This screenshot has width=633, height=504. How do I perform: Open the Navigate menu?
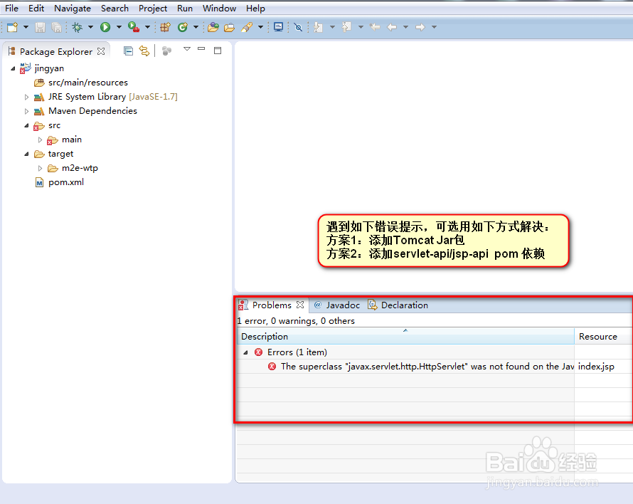[73, 8]
